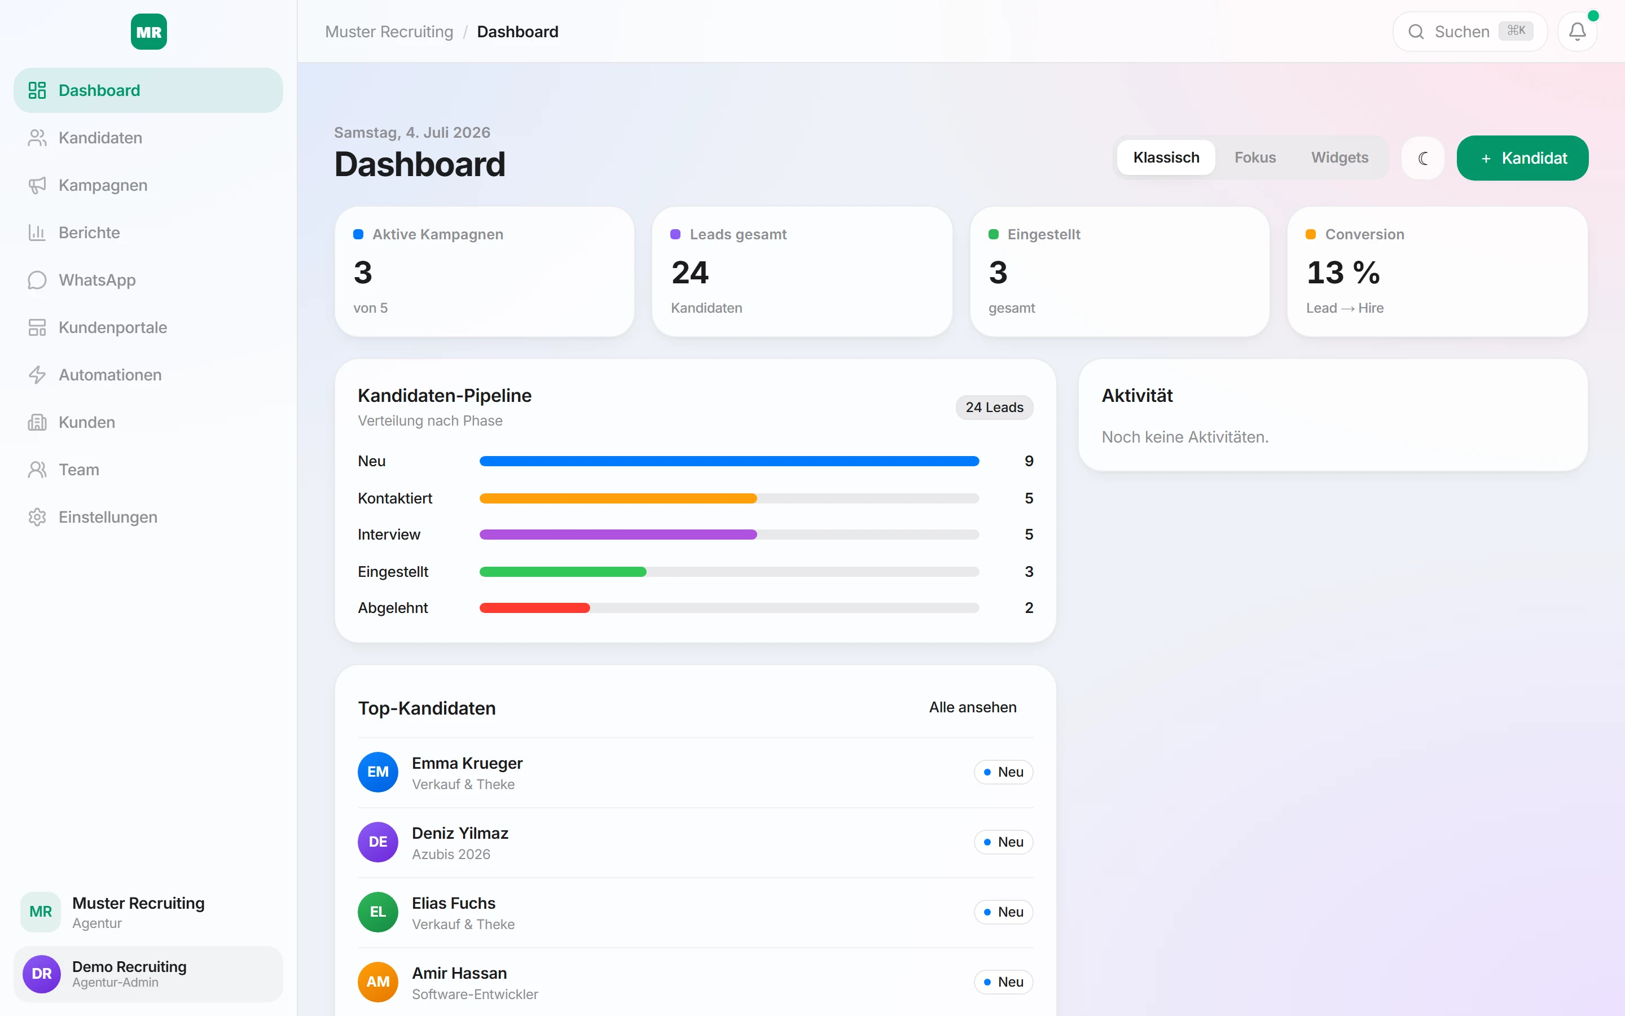Click the Kampagnen megaphone icon
The width and height of the screenshot is (1625, 1016).
click(37, 185)
